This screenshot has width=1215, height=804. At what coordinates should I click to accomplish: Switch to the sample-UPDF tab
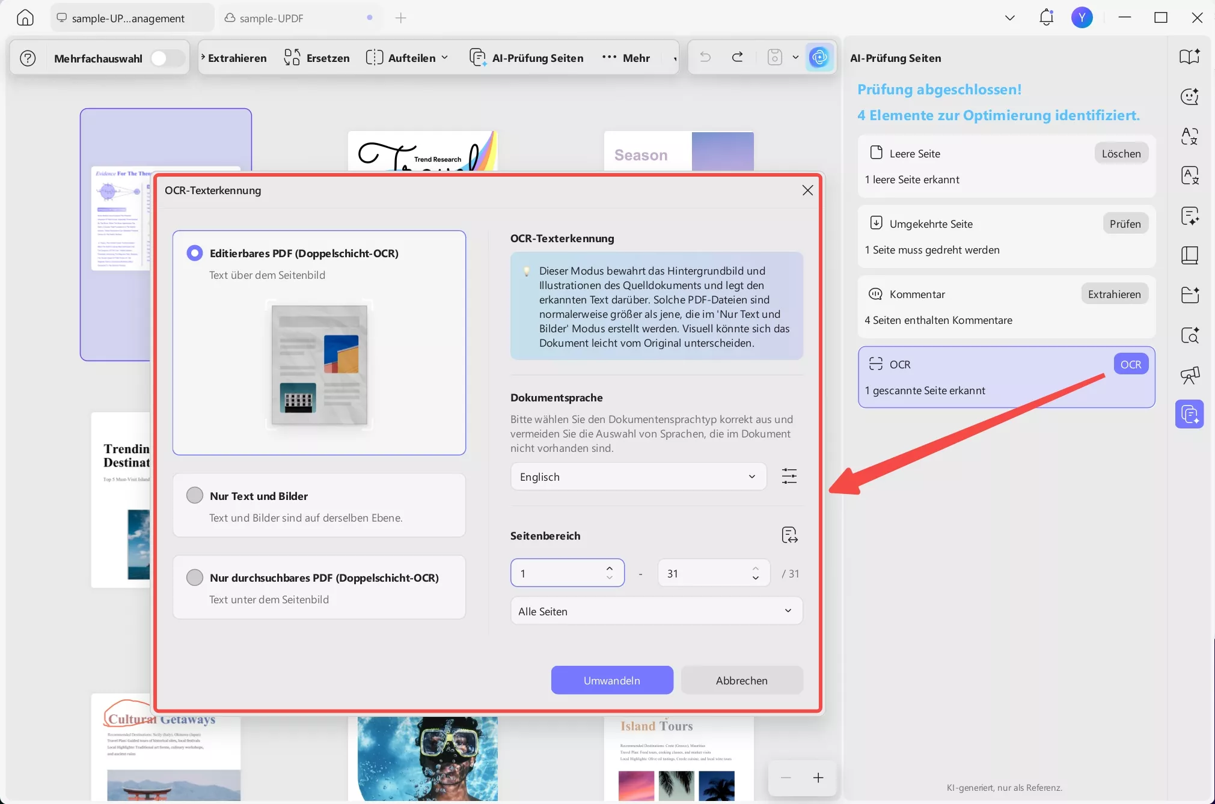pos(272,18)
